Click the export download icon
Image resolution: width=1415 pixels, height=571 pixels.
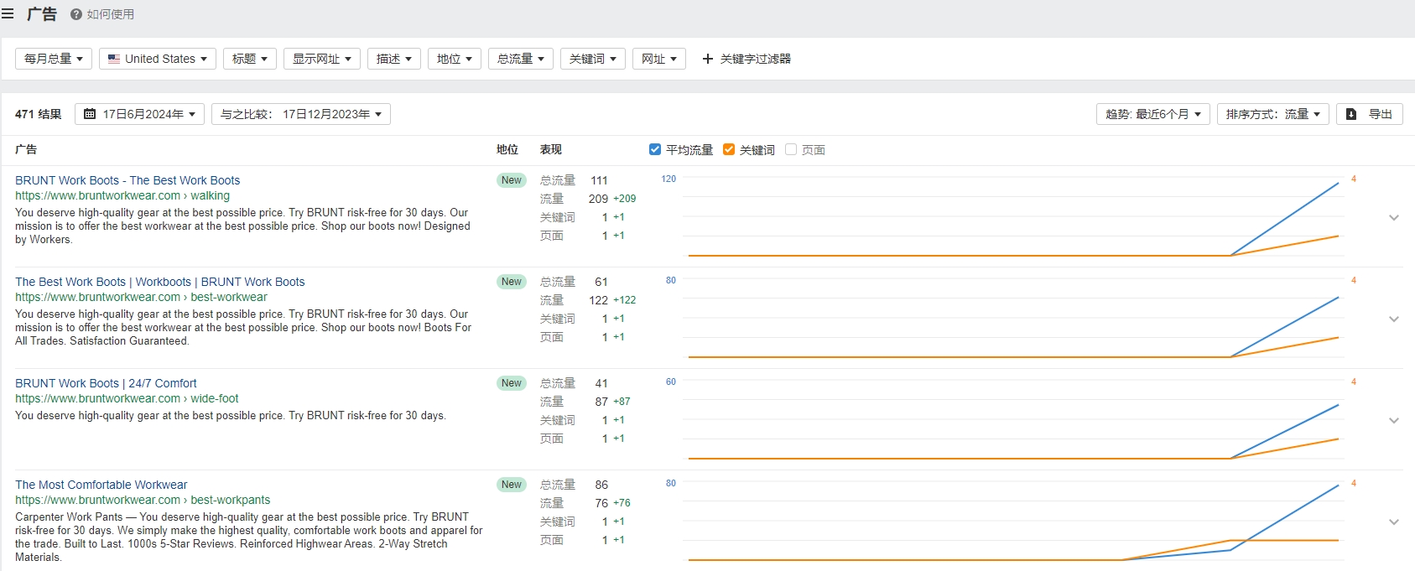coord(1351,114)
